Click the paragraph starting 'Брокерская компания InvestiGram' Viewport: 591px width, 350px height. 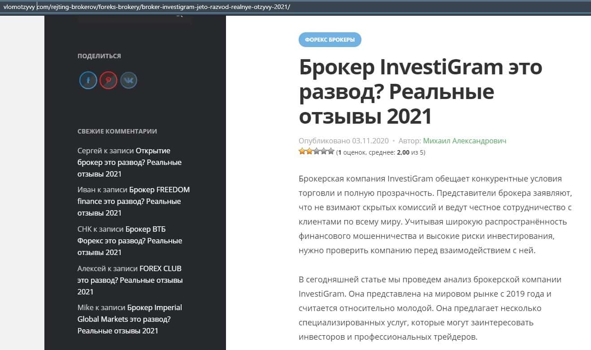point(435,215)
